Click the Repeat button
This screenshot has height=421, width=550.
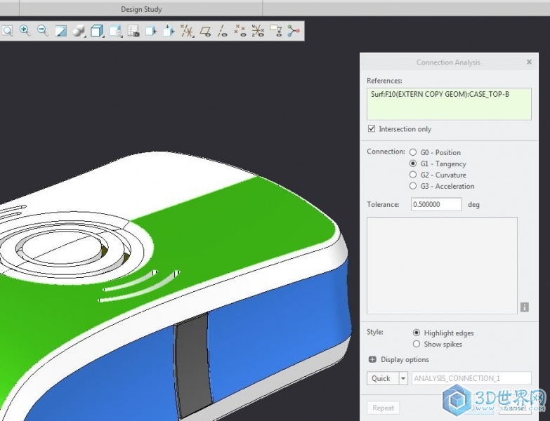point(383,408)
